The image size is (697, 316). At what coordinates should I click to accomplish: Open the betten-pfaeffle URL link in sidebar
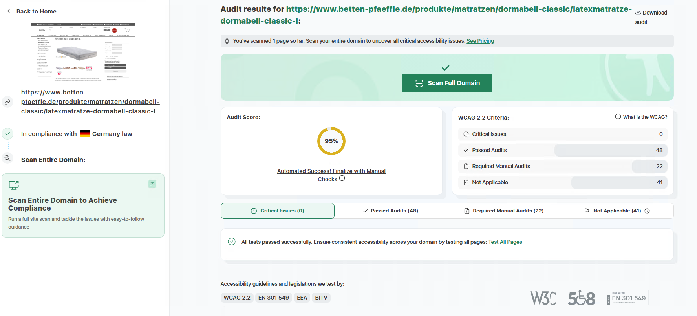coord(90,102)
